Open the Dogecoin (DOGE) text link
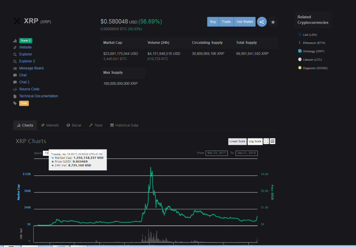This screenshot has width=356, height=247. [315, 68]
